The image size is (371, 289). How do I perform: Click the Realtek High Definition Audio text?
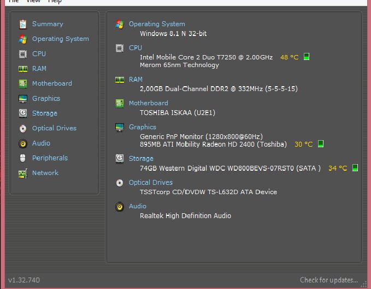(x=186, y=216)
